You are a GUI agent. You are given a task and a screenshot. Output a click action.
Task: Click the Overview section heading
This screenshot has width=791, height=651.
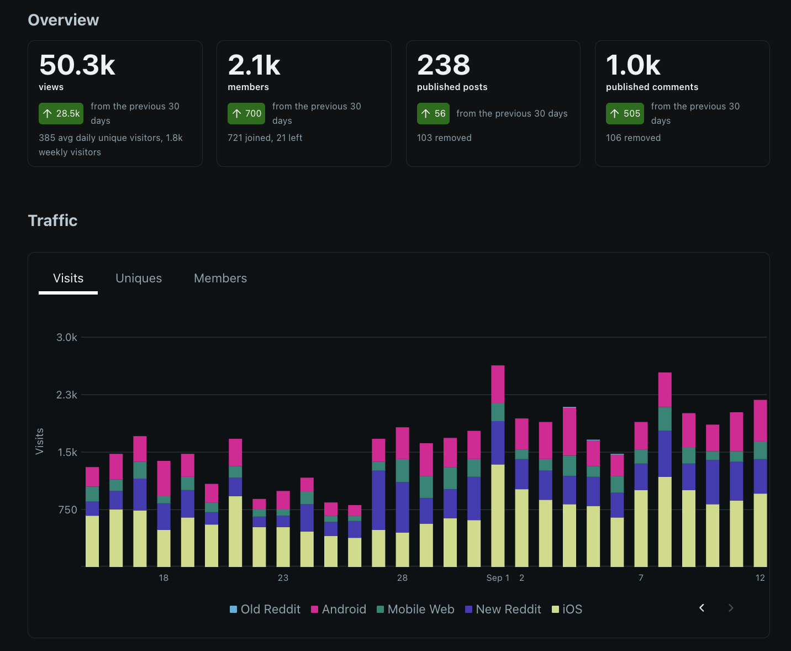(x=64, y=20)
